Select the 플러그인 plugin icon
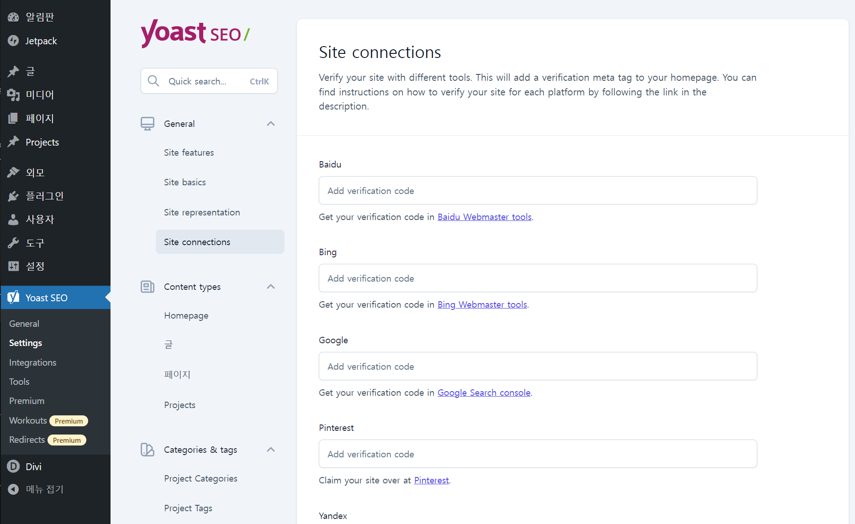Viewport: 855px width, 524px height. [13, 196]
